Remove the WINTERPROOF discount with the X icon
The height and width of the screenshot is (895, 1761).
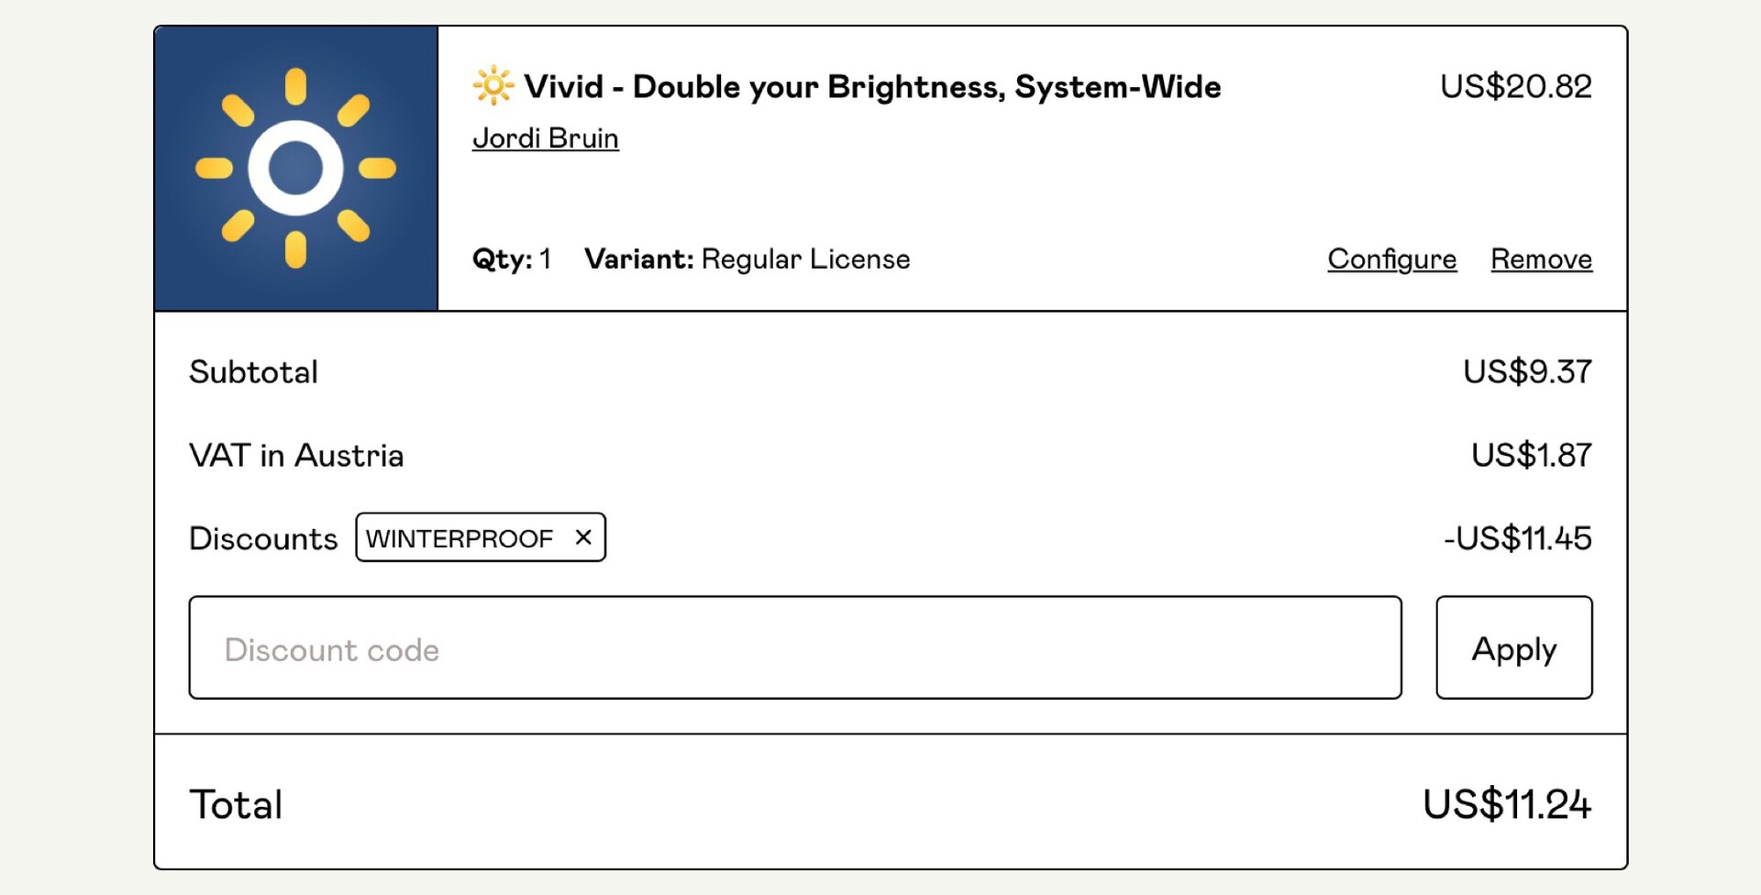[x=583, y=537]
